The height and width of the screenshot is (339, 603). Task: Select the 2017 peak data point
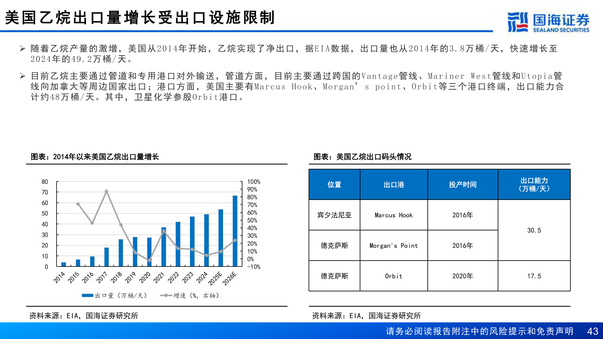pyautogui.click(x=106, y=191)
